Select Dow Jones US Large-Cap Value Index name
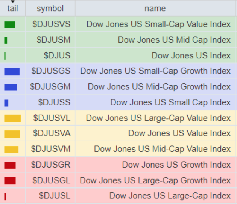 point(158,118)
